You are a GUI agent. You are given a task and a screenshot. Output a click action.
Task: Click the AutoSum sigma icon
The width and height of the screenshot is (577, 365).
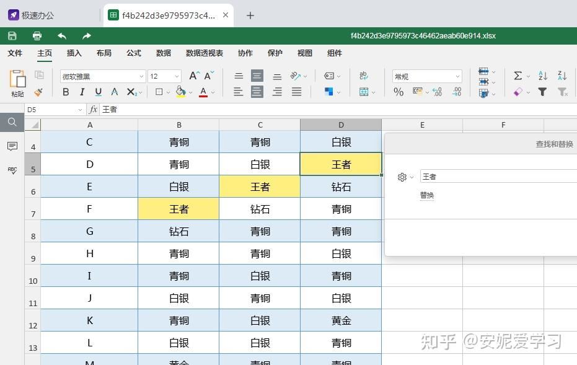click(518, 76)
